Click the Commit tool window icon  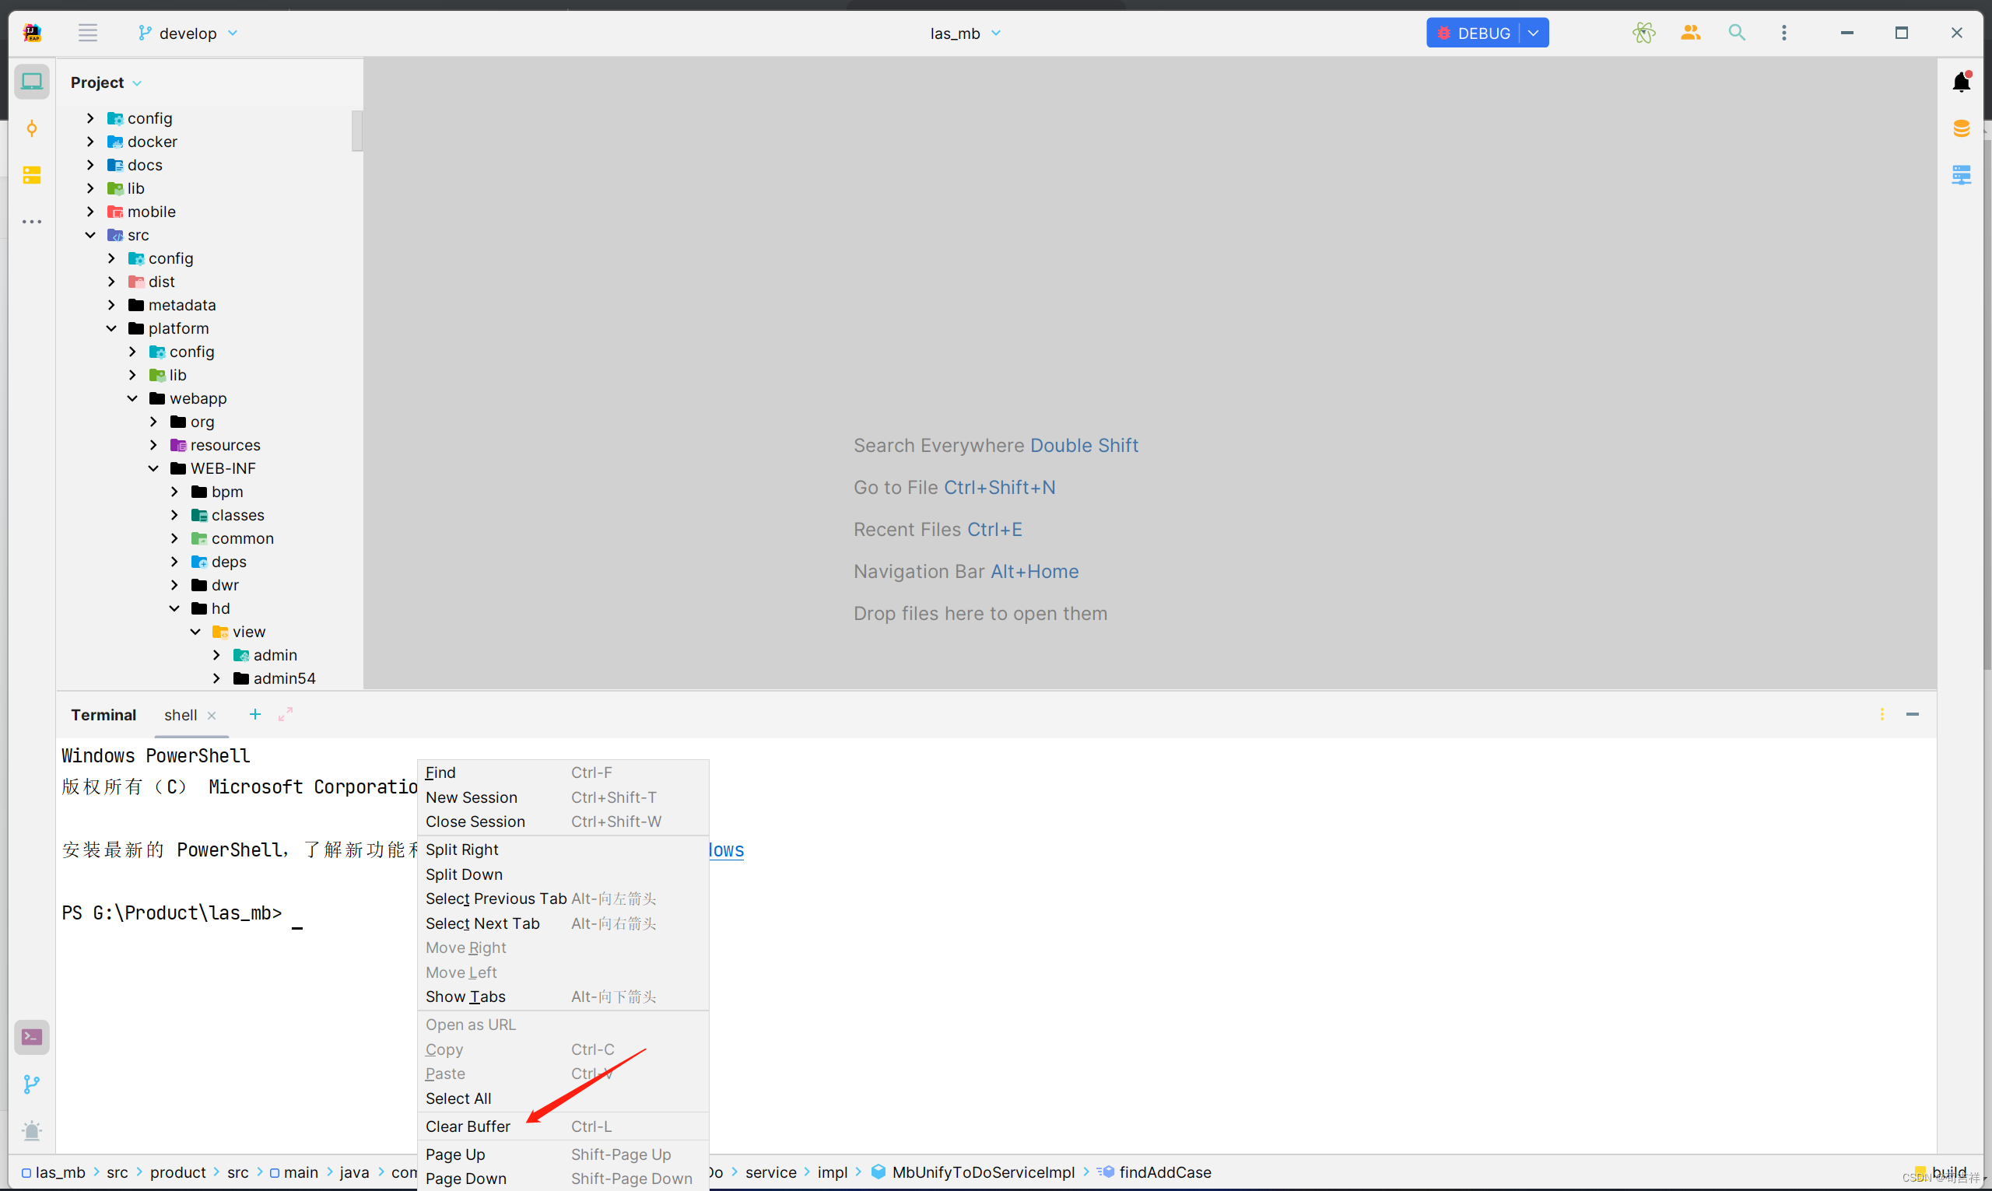tap(32, 128)
